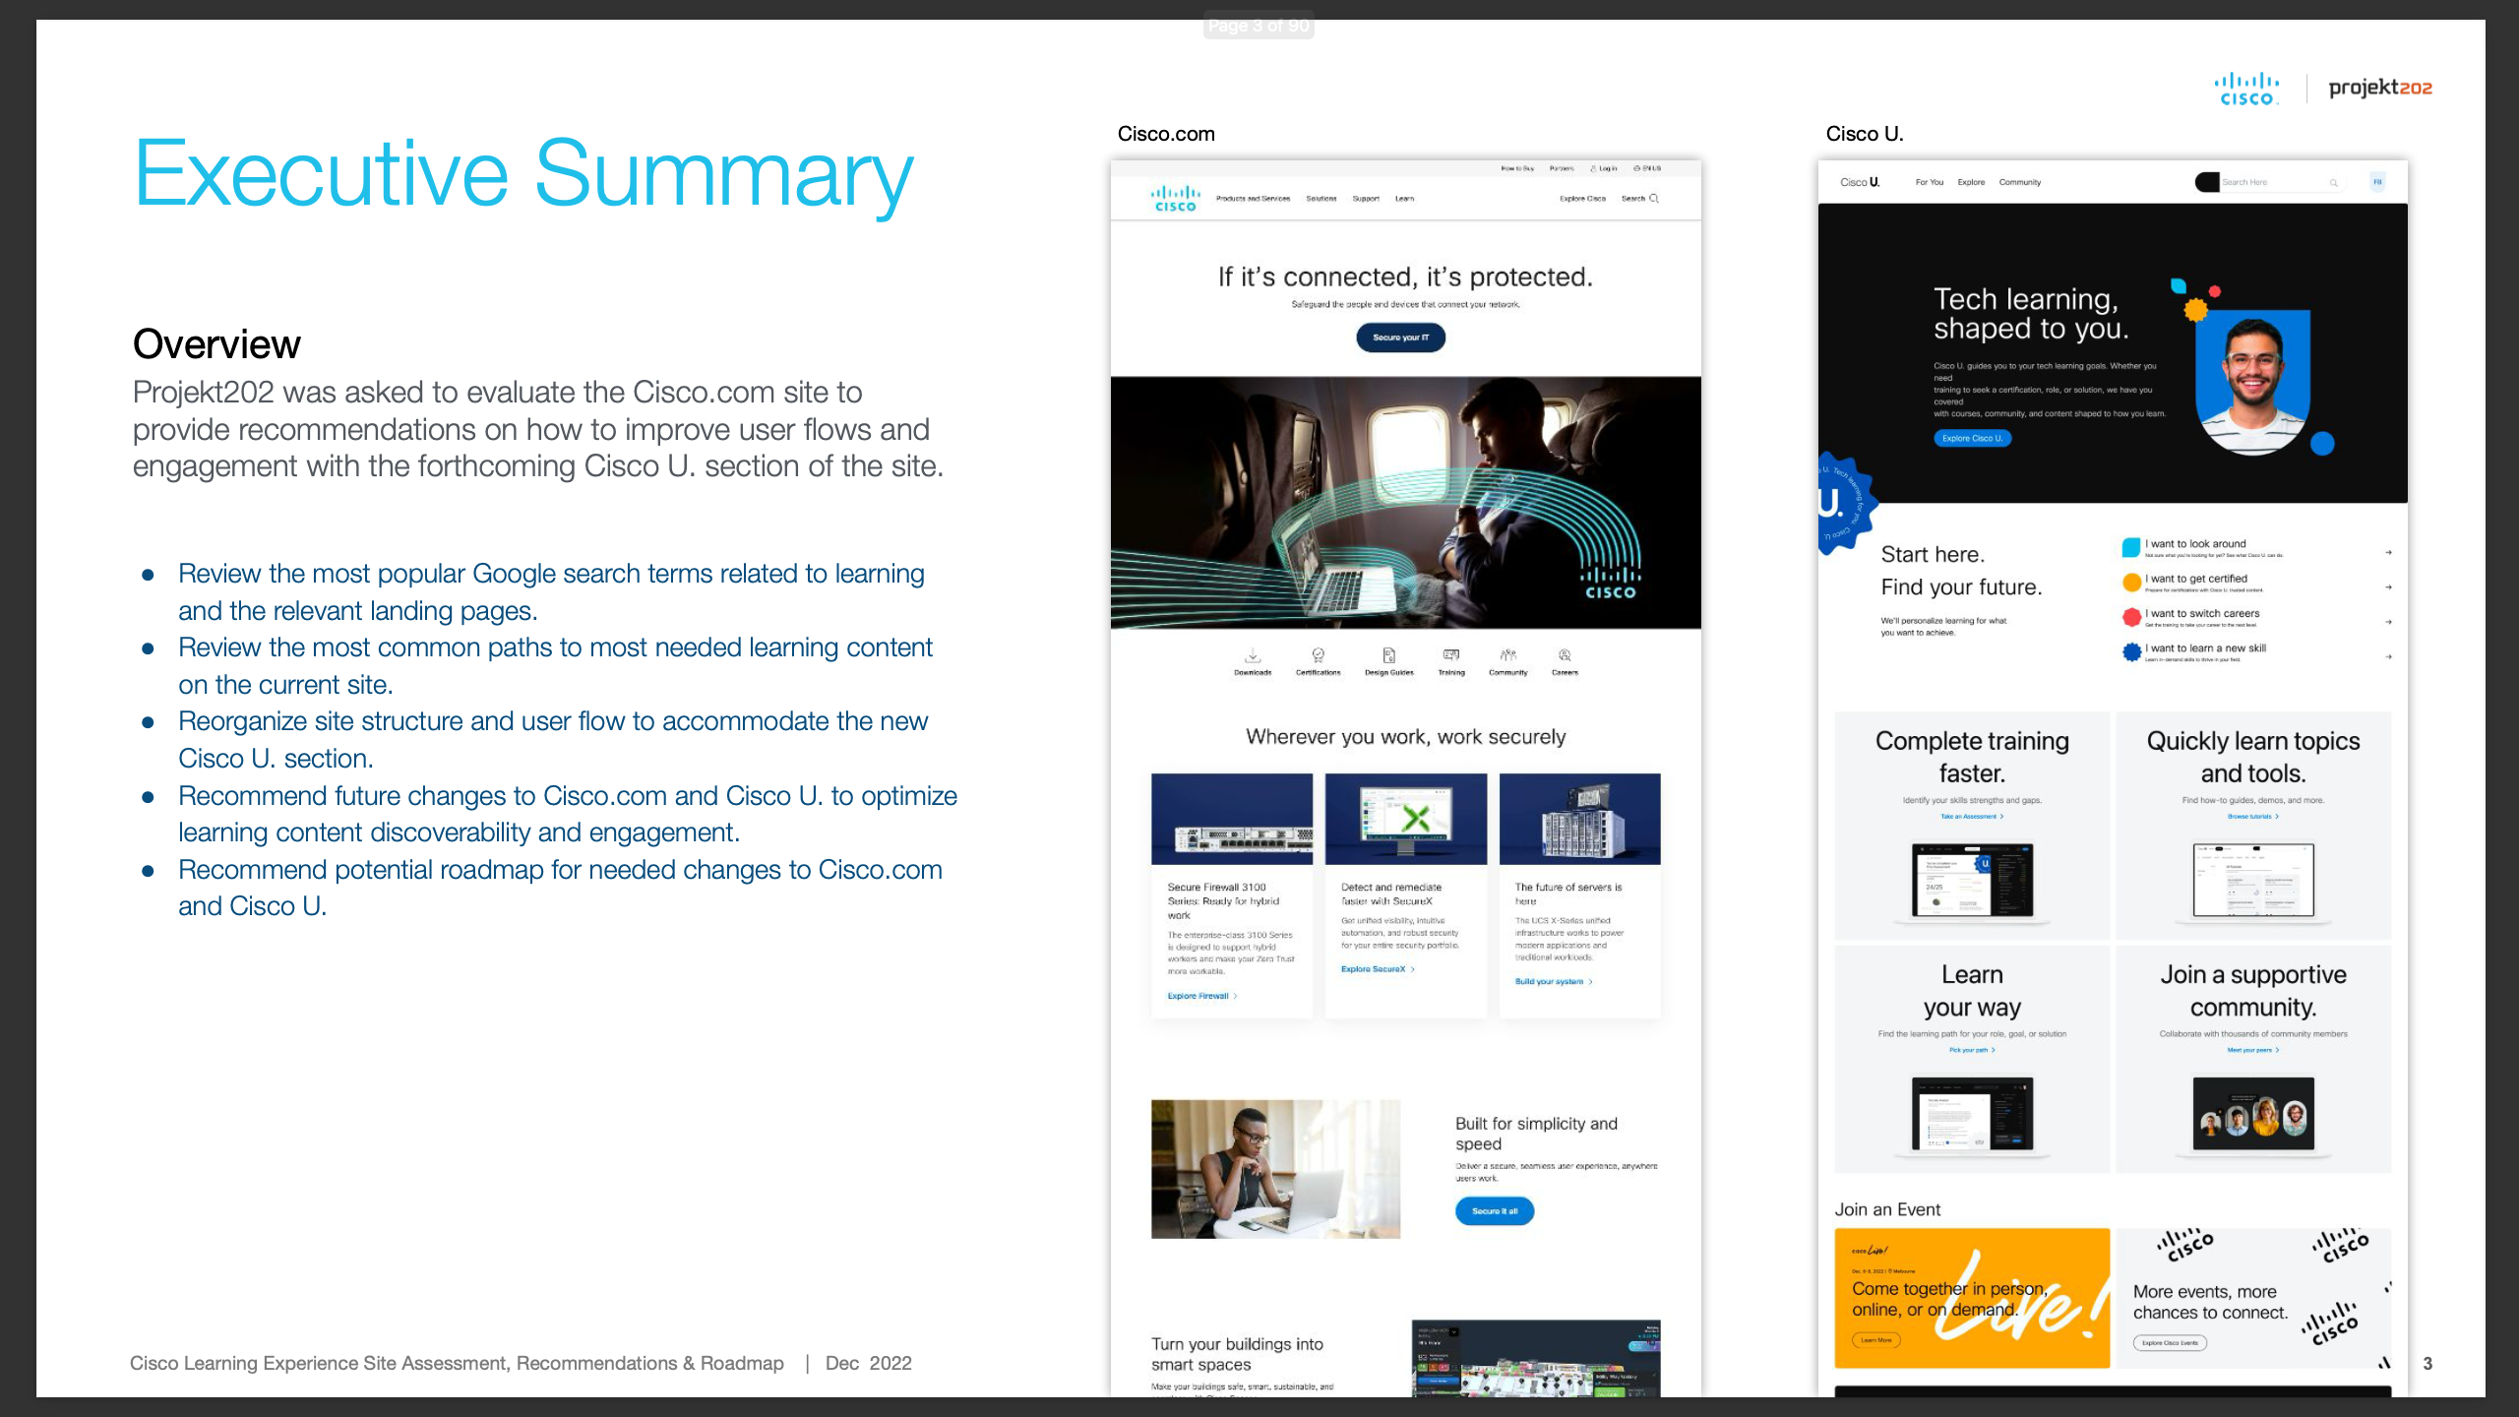Click the cyan icon beside 'I want to look around'
This screenshot has width=2519, height=1417.
click(x=2131, y=546)
